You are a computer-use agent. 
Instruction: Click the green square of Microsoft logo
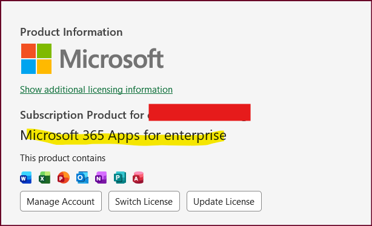pyautogui.click(x=44, y=51)
